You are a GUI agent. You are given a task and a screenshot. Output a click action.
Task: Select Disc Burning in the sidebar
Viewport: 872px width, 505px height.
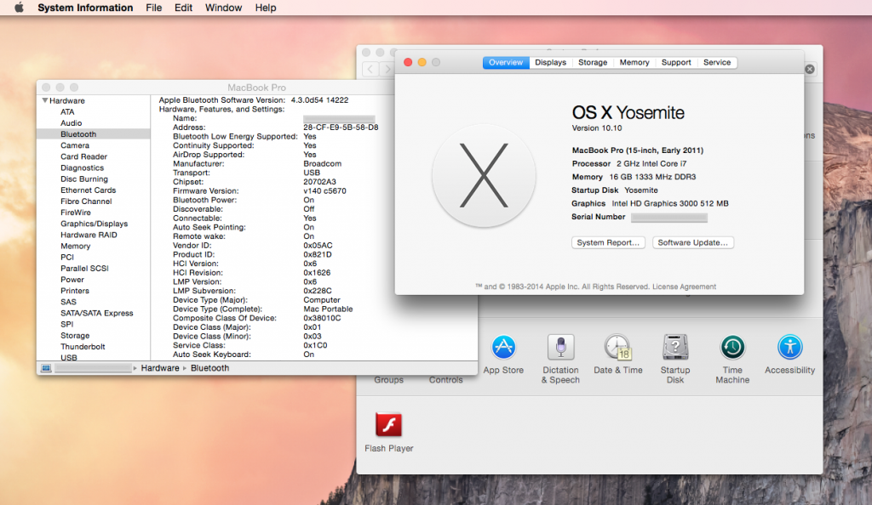click(84, 179)
